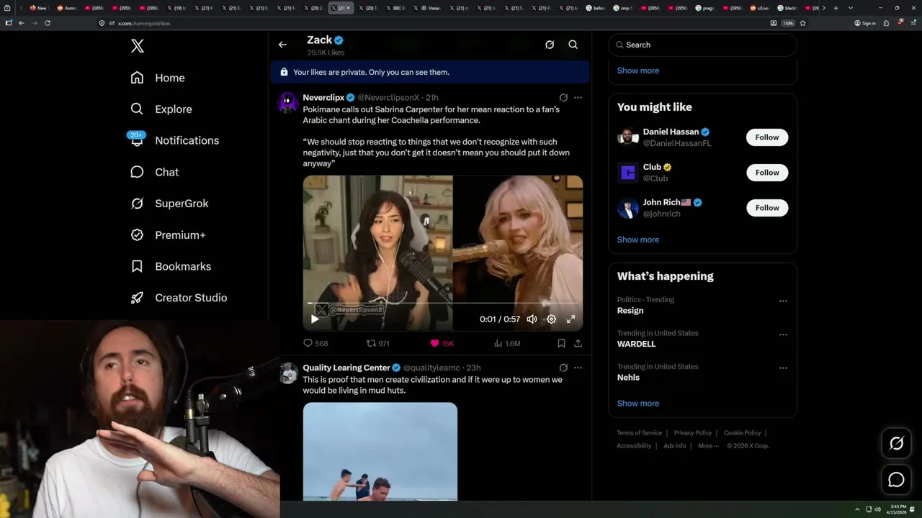
Task: Click Neverclipx display name
Action: tap(323, 97)
